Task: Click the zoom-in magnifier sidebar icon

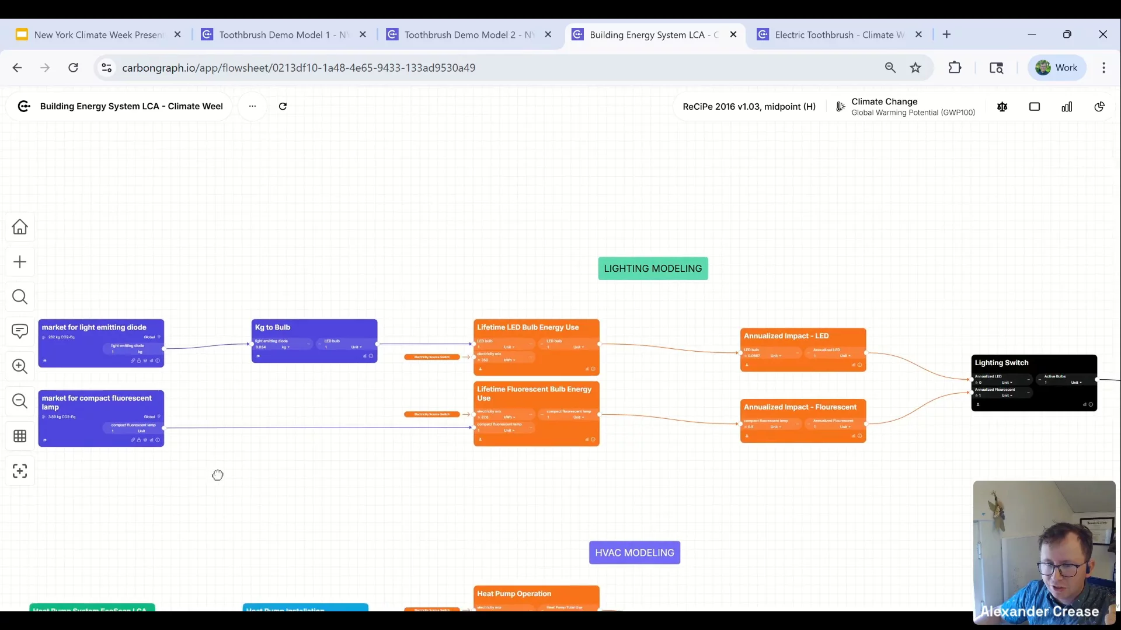Action: click(x=20, y=366)
